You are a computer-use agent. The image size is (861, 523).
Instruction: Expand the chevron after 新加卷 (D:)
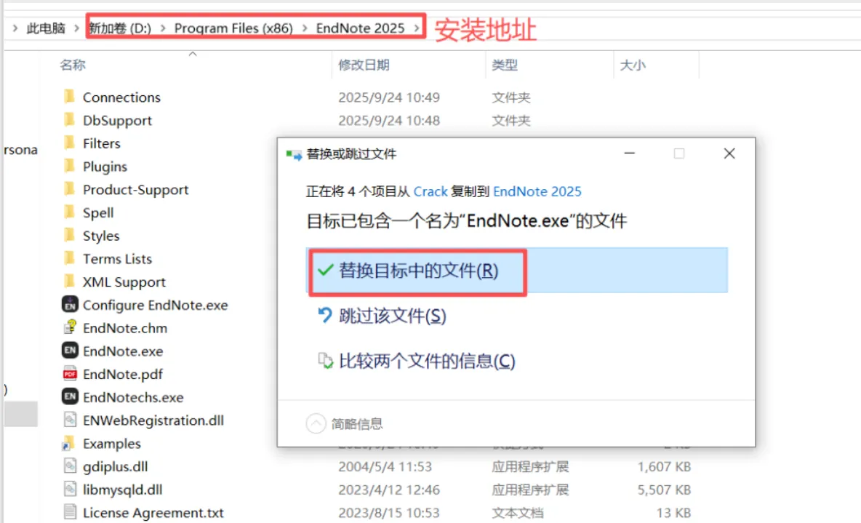pos(163,28)
